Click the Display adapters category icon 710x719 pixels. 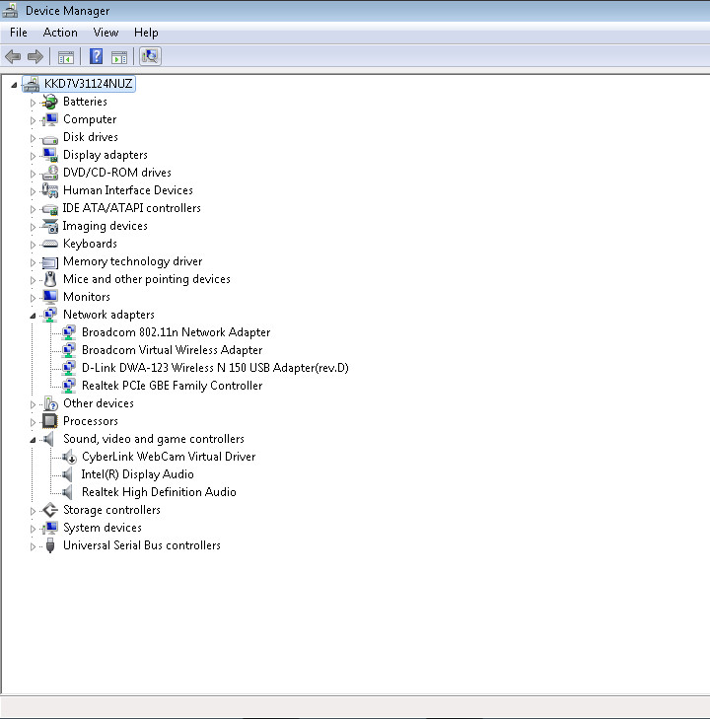click(50, 155)
